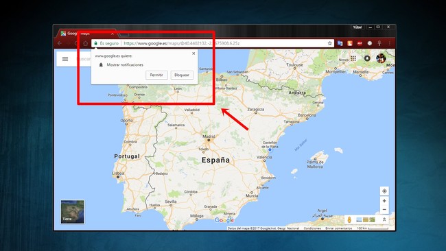This screenshot has height=251, width=446.
Task: Click the URL in the address bar
Action: coord(181,43)
